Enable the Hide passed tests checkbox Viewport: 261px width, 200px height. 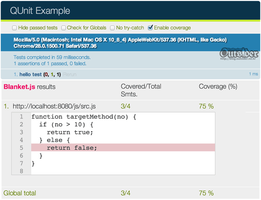pyautogui.click(x=14, y=28)
